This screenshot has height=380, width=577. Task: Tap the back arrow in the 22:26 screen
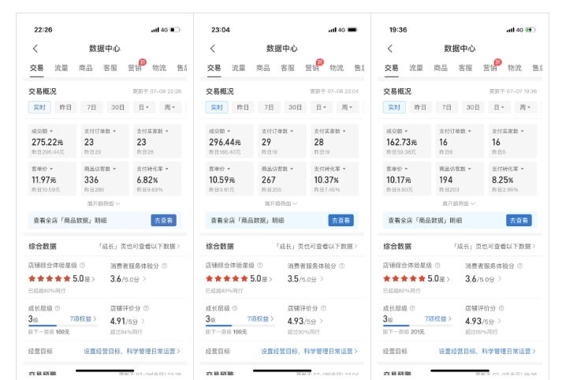pyautogui.click(x=35, y=49)
